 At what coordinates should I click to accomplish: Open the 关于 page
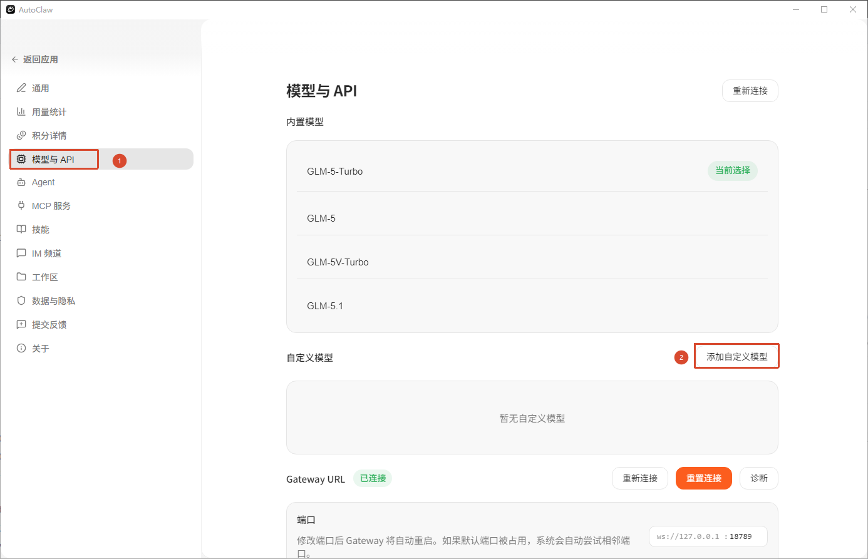[x=101, y=349]
